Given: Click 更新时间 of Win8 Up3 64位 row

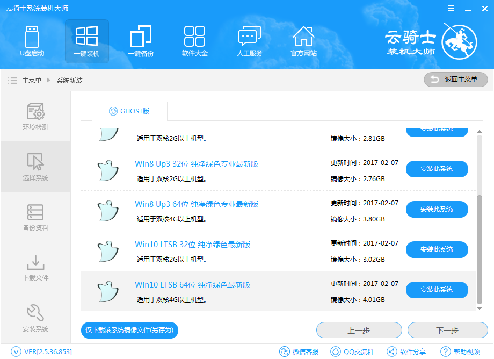Looking at the screenshot, I should point(364,203).
